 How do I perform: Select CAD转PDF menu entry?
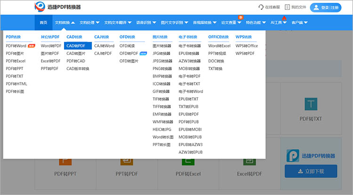coord(78,46)
